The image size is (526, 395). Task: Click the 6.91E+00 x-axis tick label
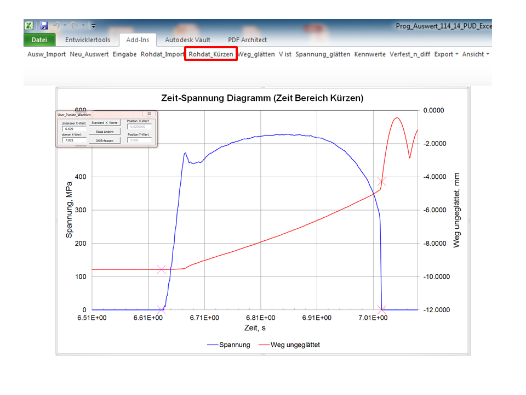pyautogui.click(x=317, y=318)
